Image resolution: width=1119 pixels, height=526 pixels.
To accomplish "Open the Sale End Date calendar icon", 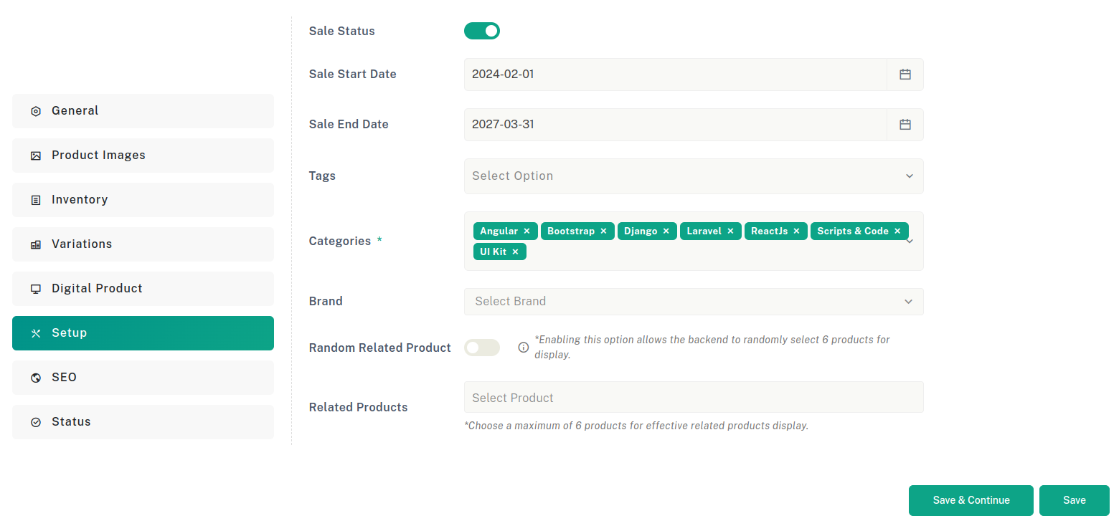I will click(x=905, y=125).
